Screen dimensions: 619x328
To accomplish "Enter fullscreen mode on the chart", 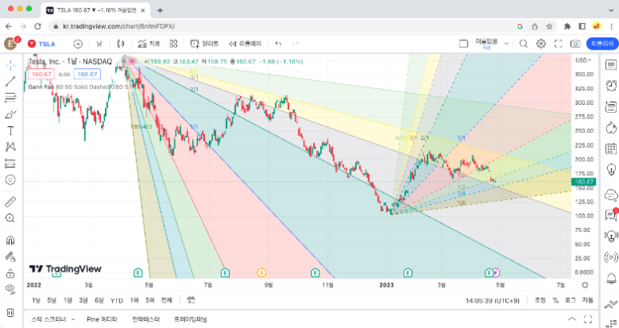I will click(x=558, y=44).
